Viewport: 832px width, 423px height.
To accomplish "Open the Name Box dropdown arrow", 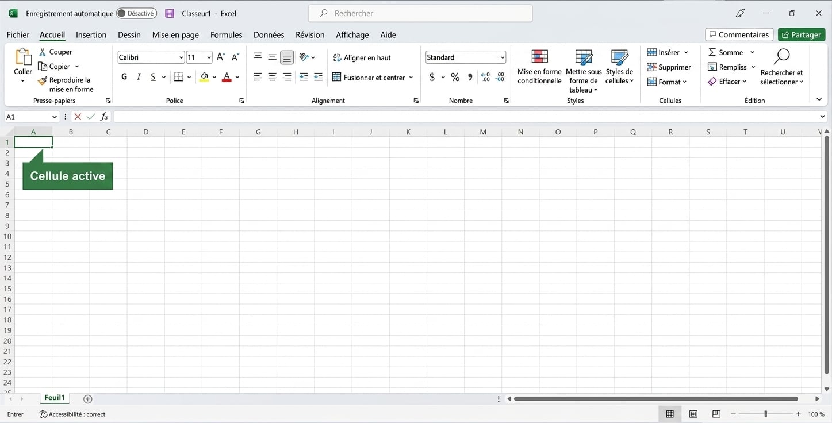I will click(55, 117).
